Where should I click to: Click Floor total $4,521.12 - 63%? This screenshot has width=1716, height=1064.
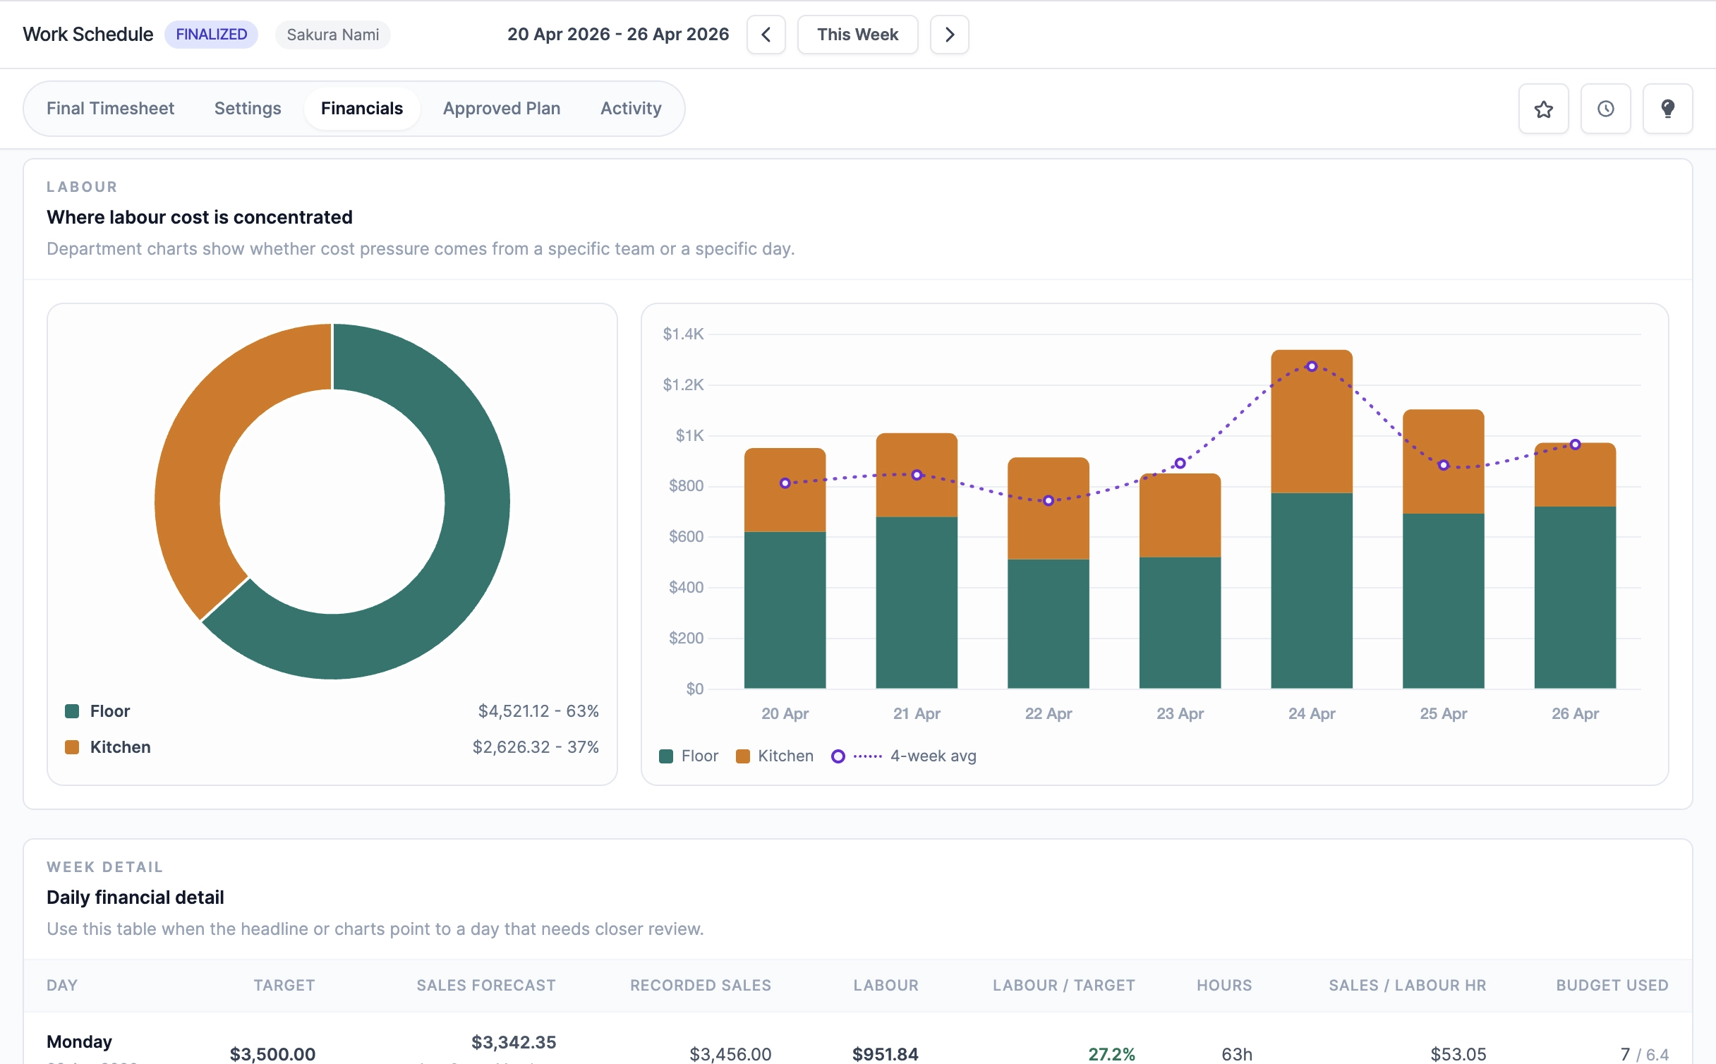[538, 711]
